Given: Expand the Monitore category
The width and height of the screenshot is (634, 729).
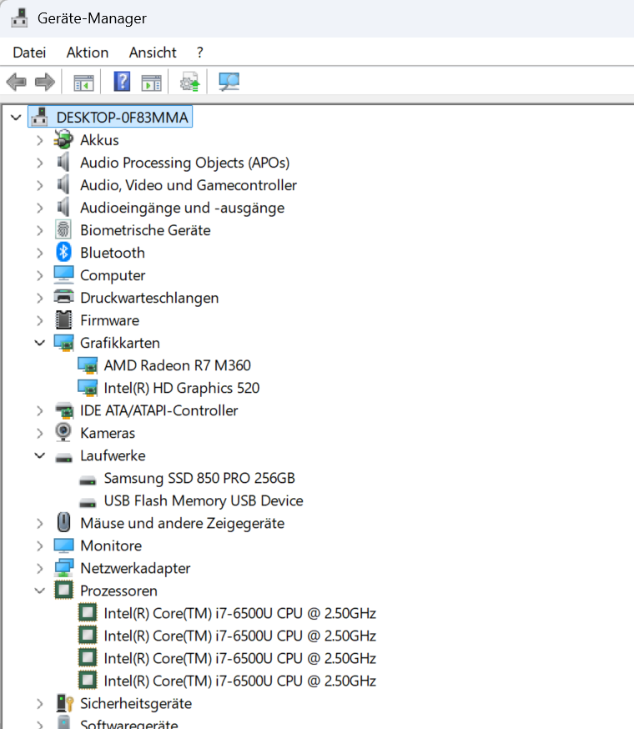Looking at the screenshot, I should click(x=40, y=545).
